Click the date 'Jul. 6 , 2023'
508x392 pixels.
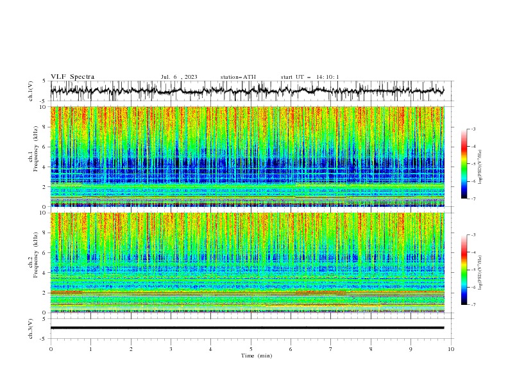point(179,77)
